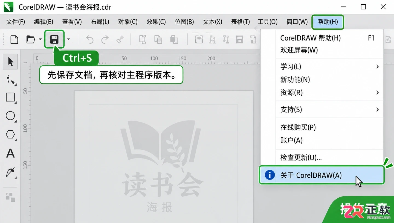
Task: Select the Pick arrow tool
Action: point(11,62)
